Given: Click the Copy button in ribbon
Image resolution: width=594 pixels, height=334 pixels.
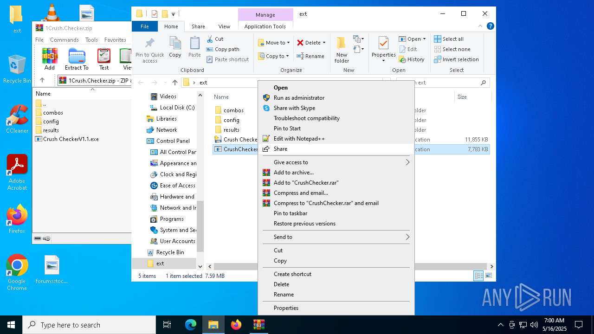Looking at the screenshot, I should (x=175, y=47).
